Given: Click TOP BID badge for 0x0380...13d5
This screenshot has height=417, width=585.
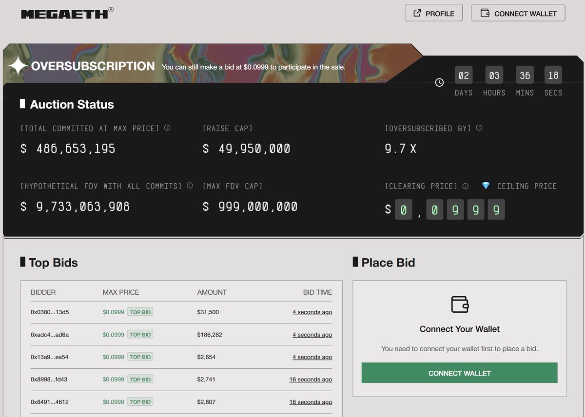Looking at the screenshot, I should pos(140,312).
